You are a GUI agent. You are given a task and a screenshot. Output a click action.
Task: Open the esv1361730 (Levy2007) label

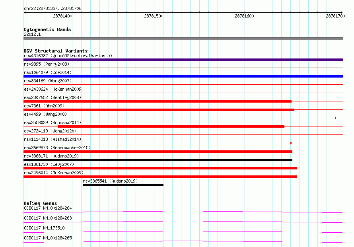pos(49,164)
